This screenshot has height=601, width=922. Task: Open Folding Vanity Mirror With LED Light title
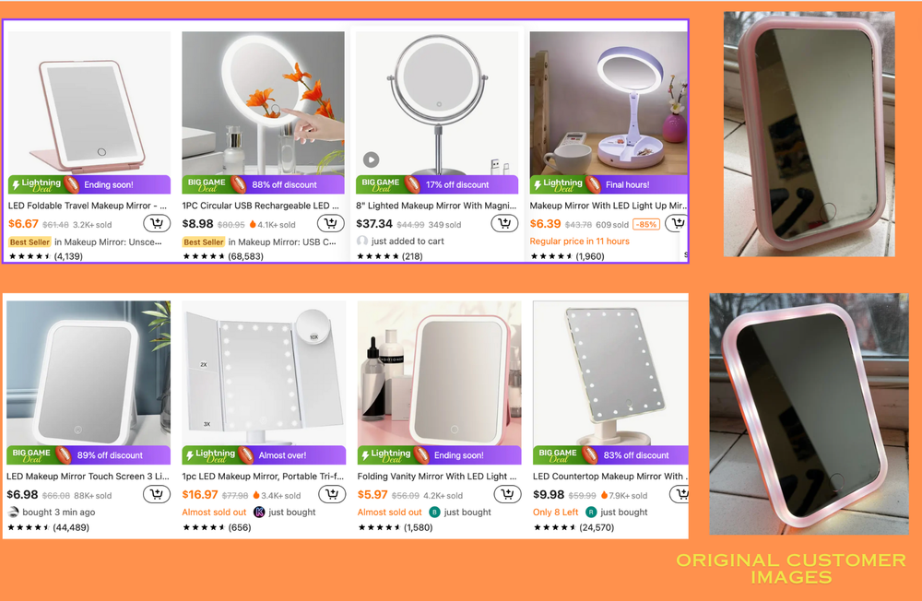[437, 477]
